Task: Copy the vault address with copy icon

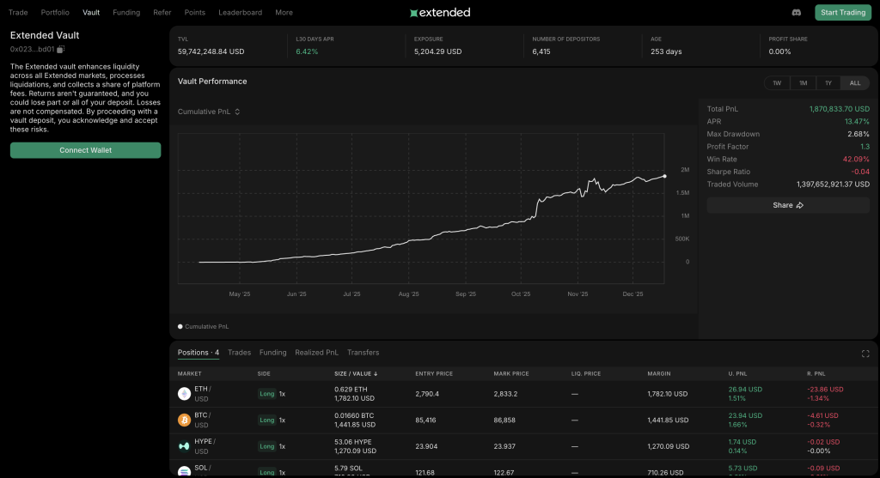Action: (x=61, y=49)
